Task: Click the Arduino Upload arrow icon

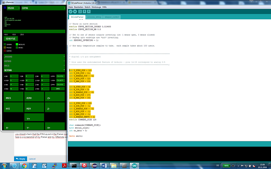Action: pos(75,11)
